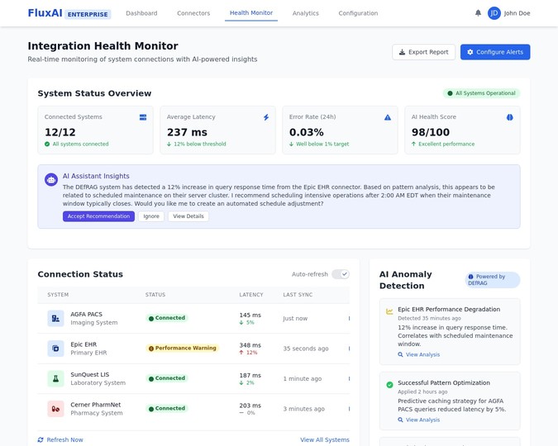This screenshot has width=558, height=446.
Task: View Analysis for Epic EHR Performance Degradation
Action: click(419, 354)
